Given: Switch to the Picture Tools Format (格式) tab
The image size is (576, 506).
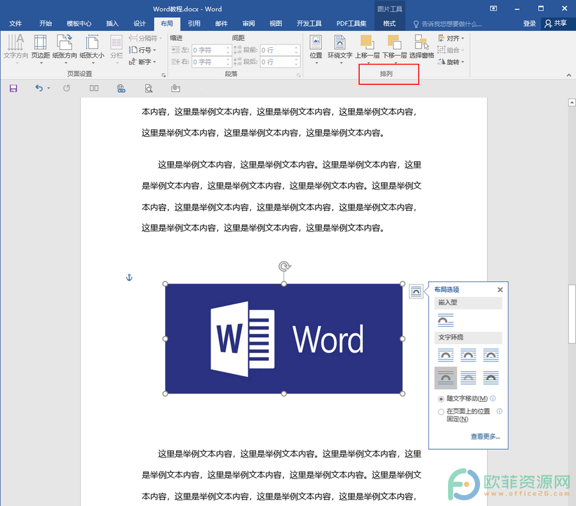Looking at the screenshot, I should point(389,24).
